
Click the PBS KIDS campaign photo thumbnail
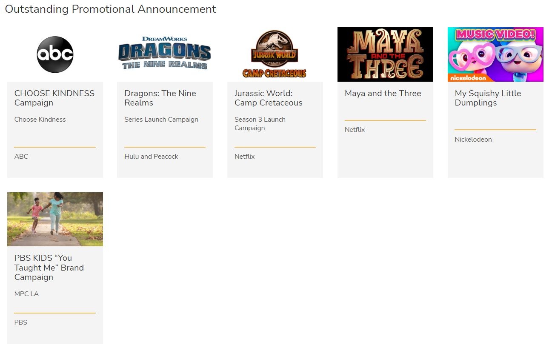(x=55, y=219)
